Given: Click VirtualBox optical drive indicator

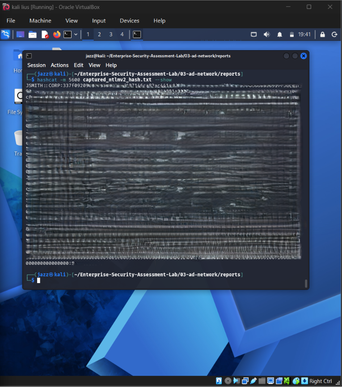Looking at the screenshot, I should (228, 381).
